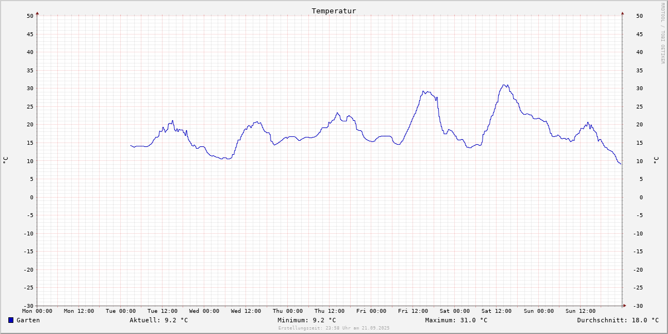668x334 pixels.
Task: Click the Sun 00:00 x-axis label
Action: point(538,311)
